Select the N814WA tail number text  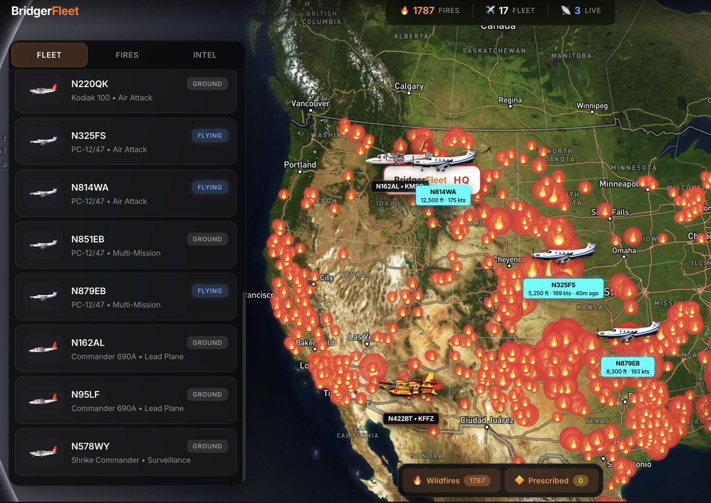pos(90,187)
